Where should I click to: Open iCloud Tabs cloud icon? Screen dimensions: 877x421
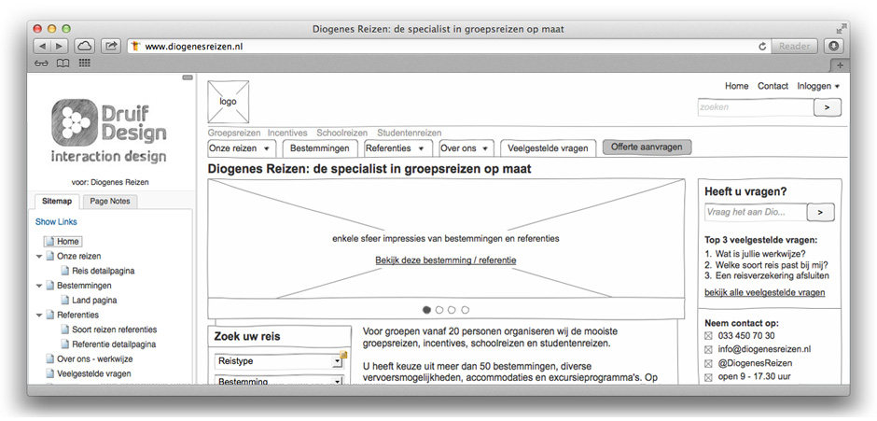point(84,47)
